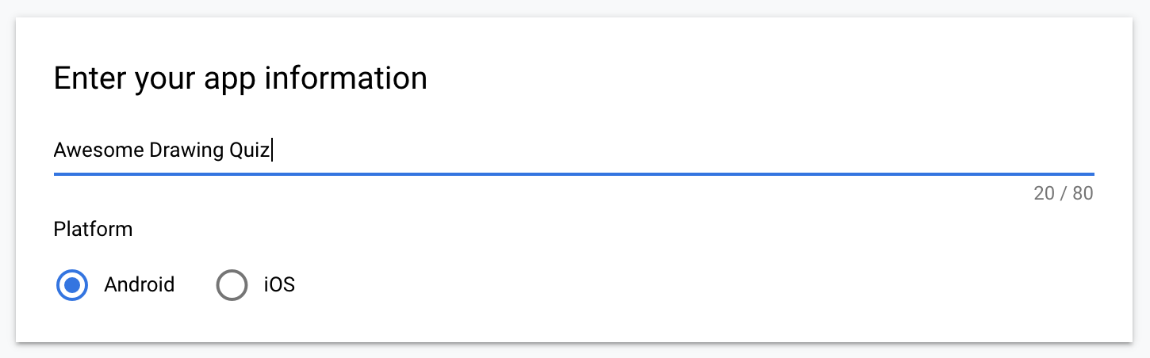Click blank card area right of iOS
Viewport: 1150px width, 358px height.
point(674,285)
